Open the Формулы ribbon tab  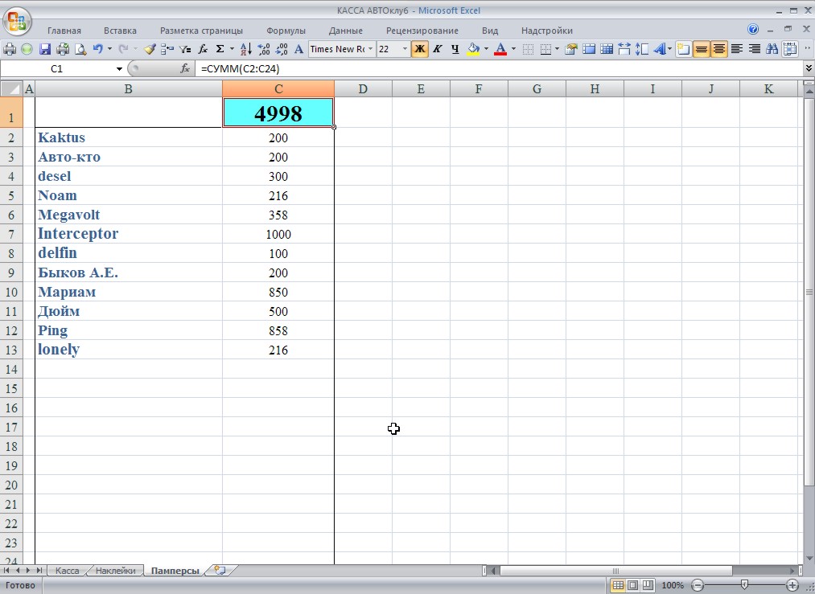point(286,31)
